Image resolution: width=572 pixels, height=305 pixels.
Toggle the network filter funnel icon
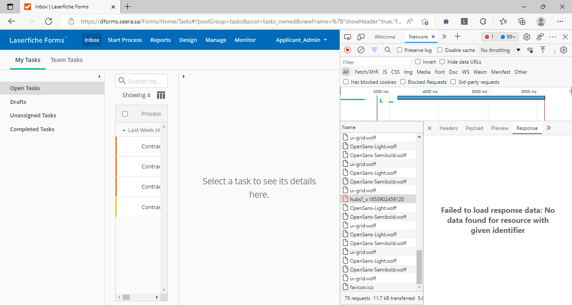[x=374, y=50]
